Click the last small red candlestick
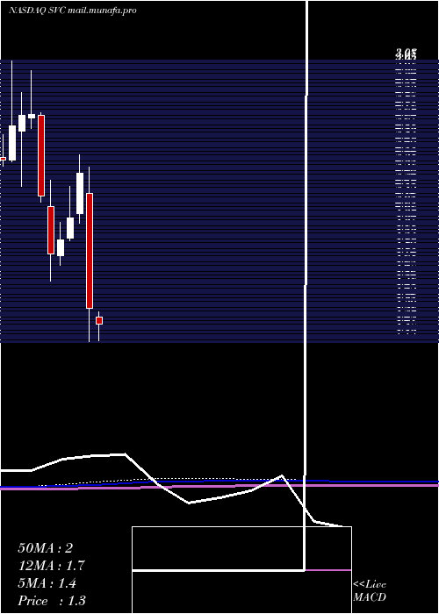Image resolution: width=439 pixels, height=614 pixels. click(99, 321)
